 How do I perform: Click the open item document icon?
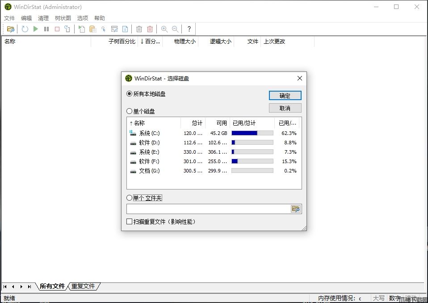(82, 29)
